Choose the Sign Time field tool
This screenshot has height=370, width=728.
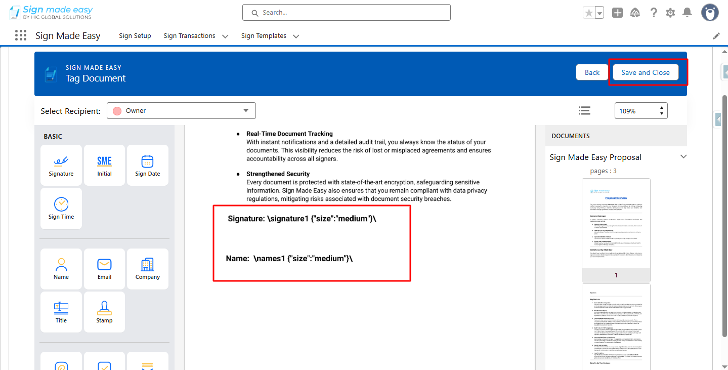61,208
